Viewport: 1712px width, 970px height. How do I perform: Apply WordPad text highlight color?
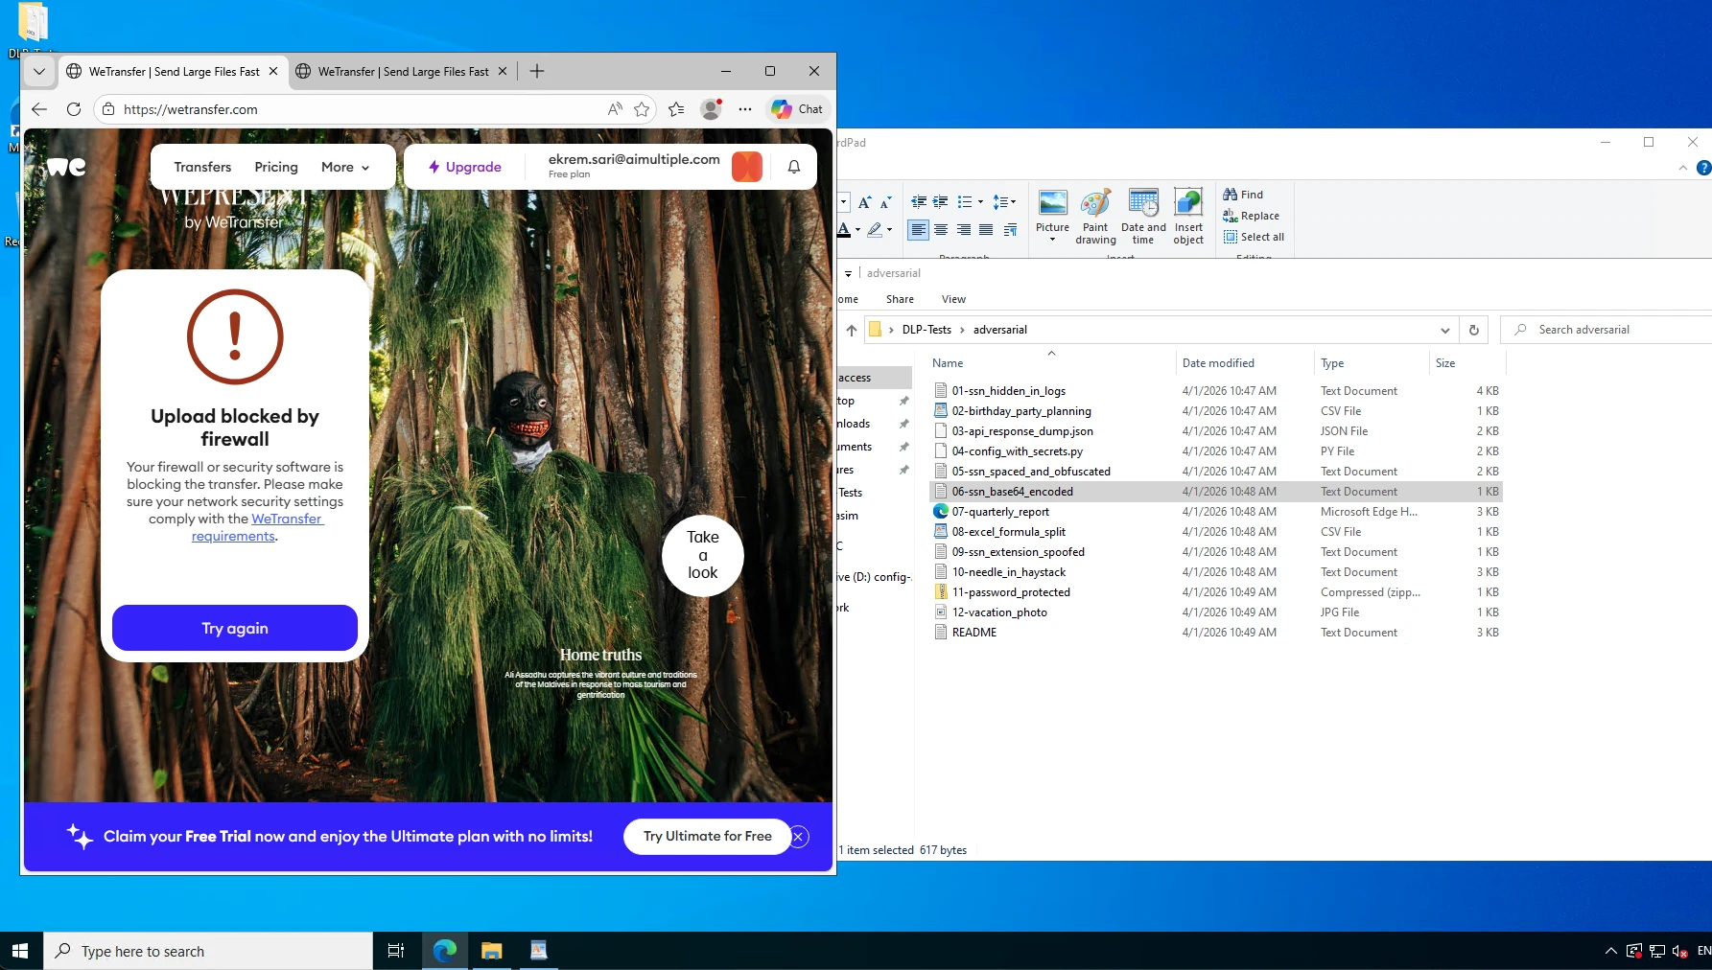click(x=875, y=230)
